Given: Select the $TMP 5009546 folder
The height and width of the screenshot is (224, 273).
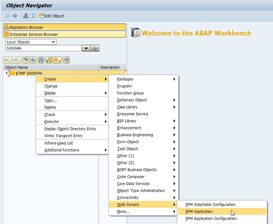Looking at the screenshot, I should 26,73.
